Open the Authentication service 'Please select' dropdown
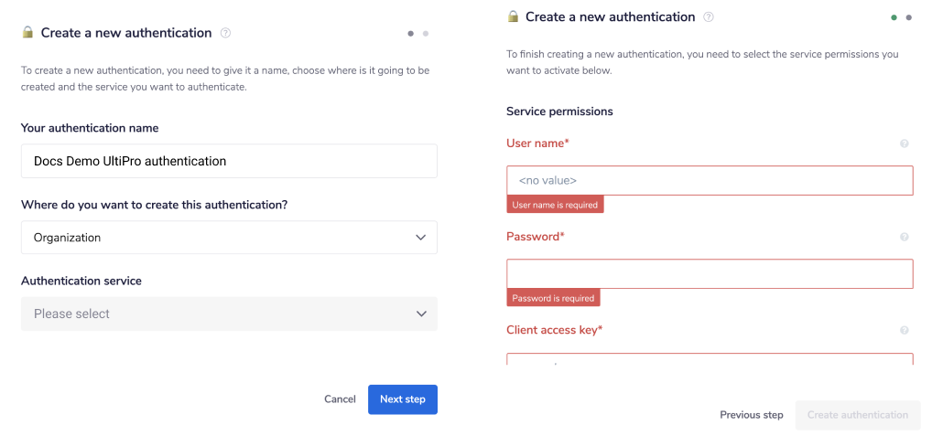Image resolution: width=943 pixels, height=436 pixels. coord(229,314)
